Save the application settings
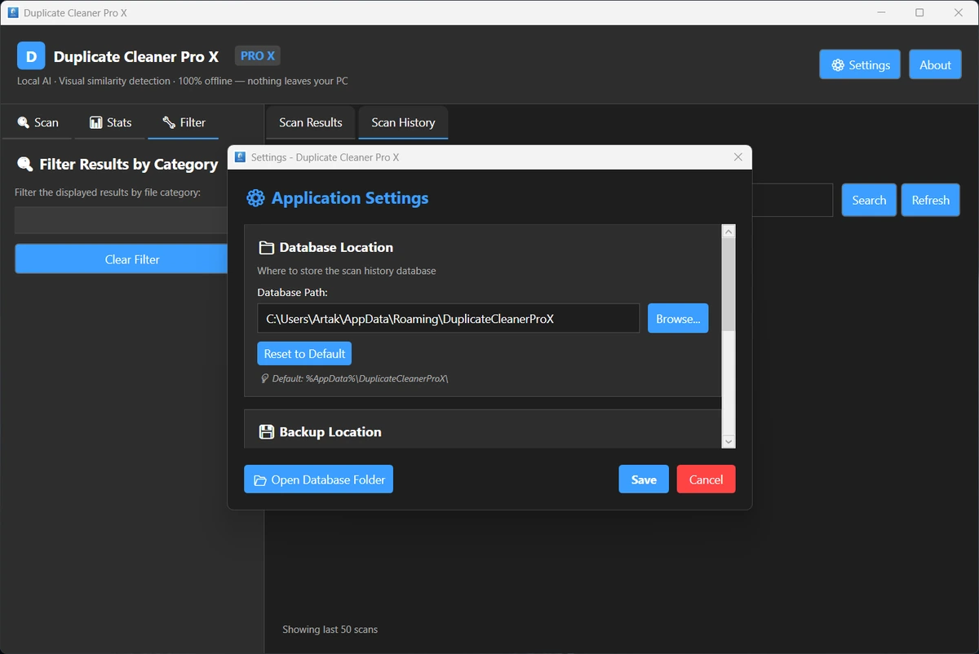 click(644, 479)
